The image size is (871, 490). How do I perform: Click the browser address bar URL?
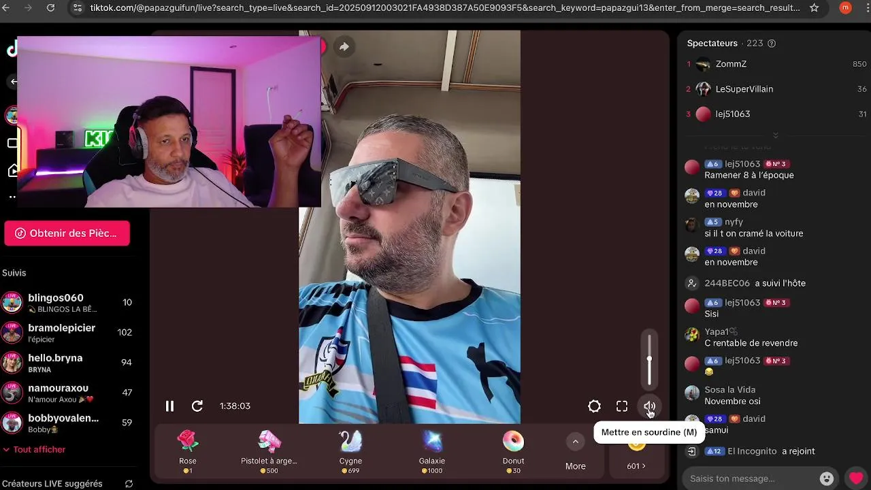coord(445,8)
